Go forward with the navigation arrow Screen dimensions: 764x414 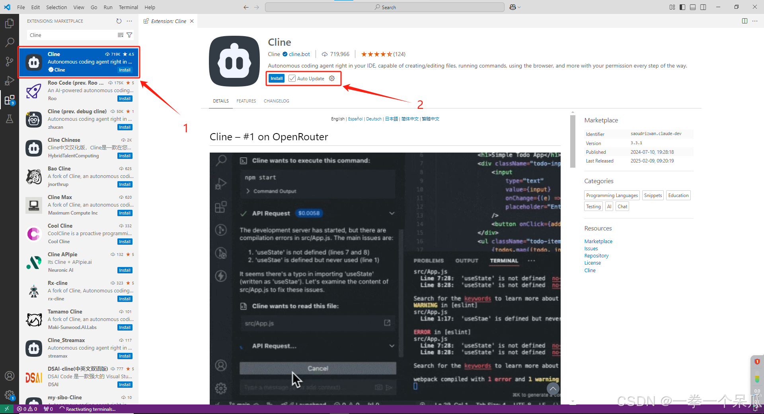coord(256,7)
